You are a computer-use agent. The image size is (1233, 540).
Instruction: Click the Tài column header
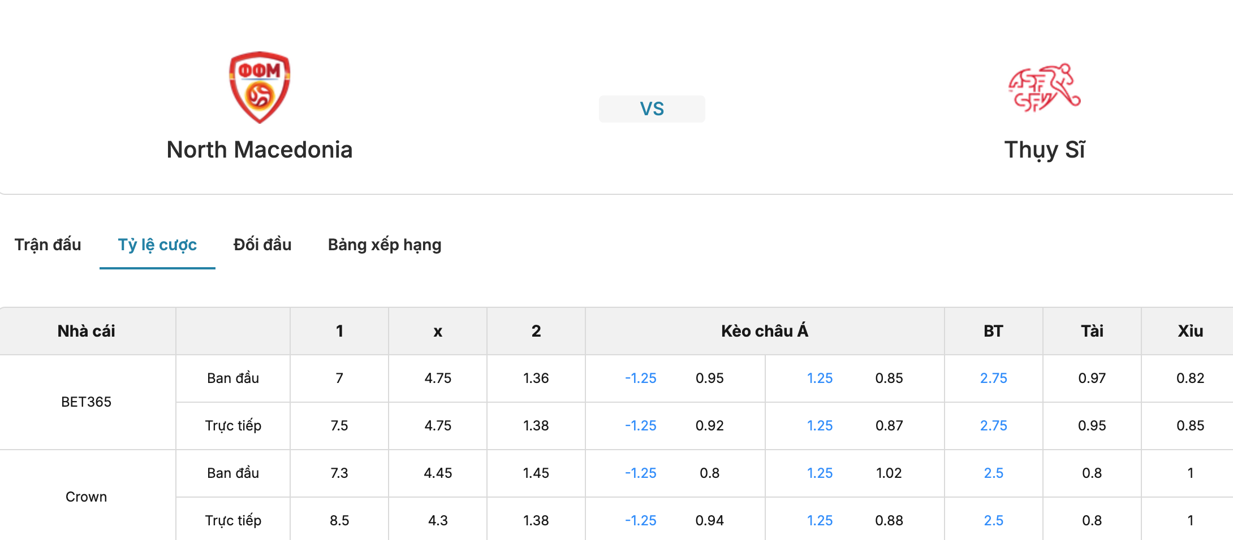[x=1092, y=331]
